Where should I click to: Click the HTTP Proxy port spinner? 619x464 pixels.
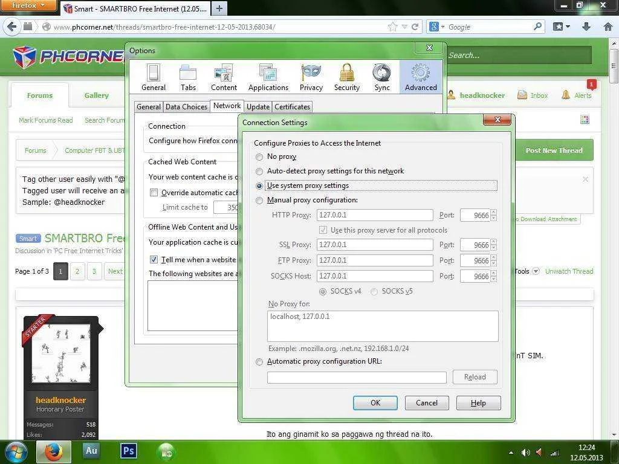pos(493,215)
